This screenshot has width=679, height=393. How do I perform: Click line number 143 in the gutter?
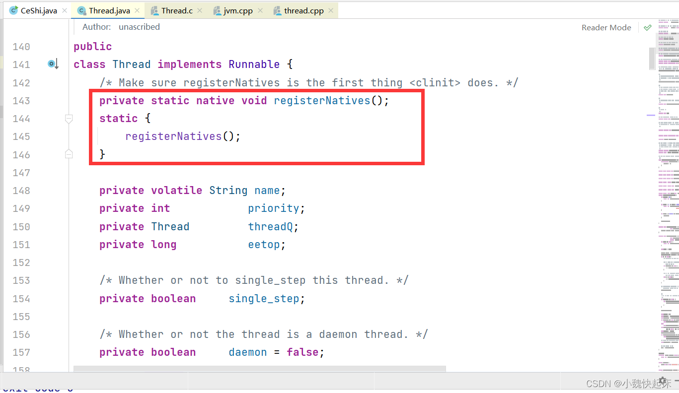[21, 101]
